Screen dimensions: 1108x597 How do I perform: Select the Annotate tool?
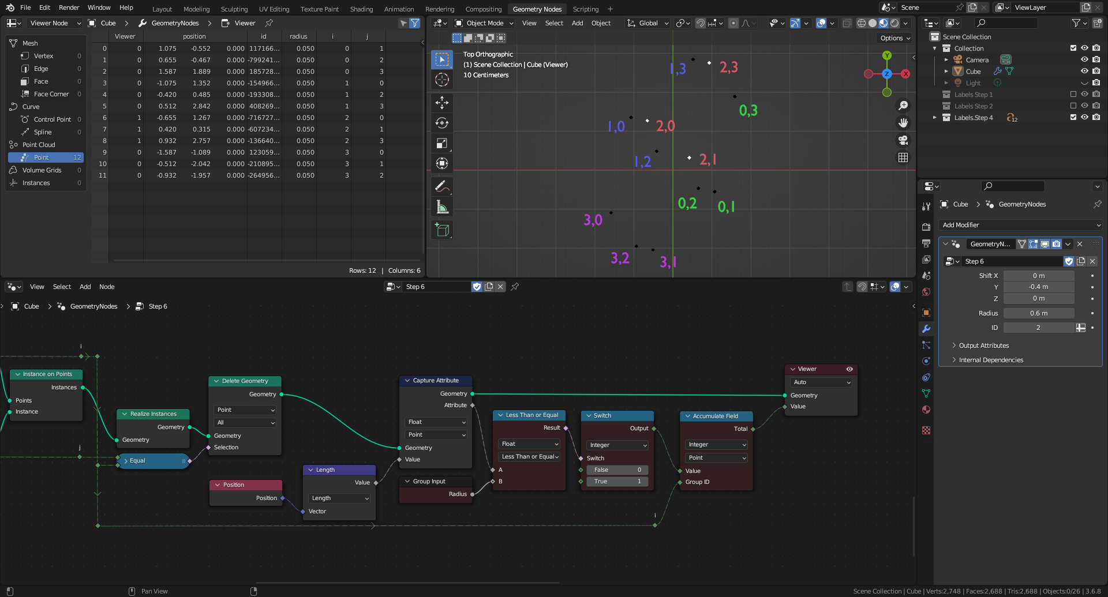pos(442,186)
